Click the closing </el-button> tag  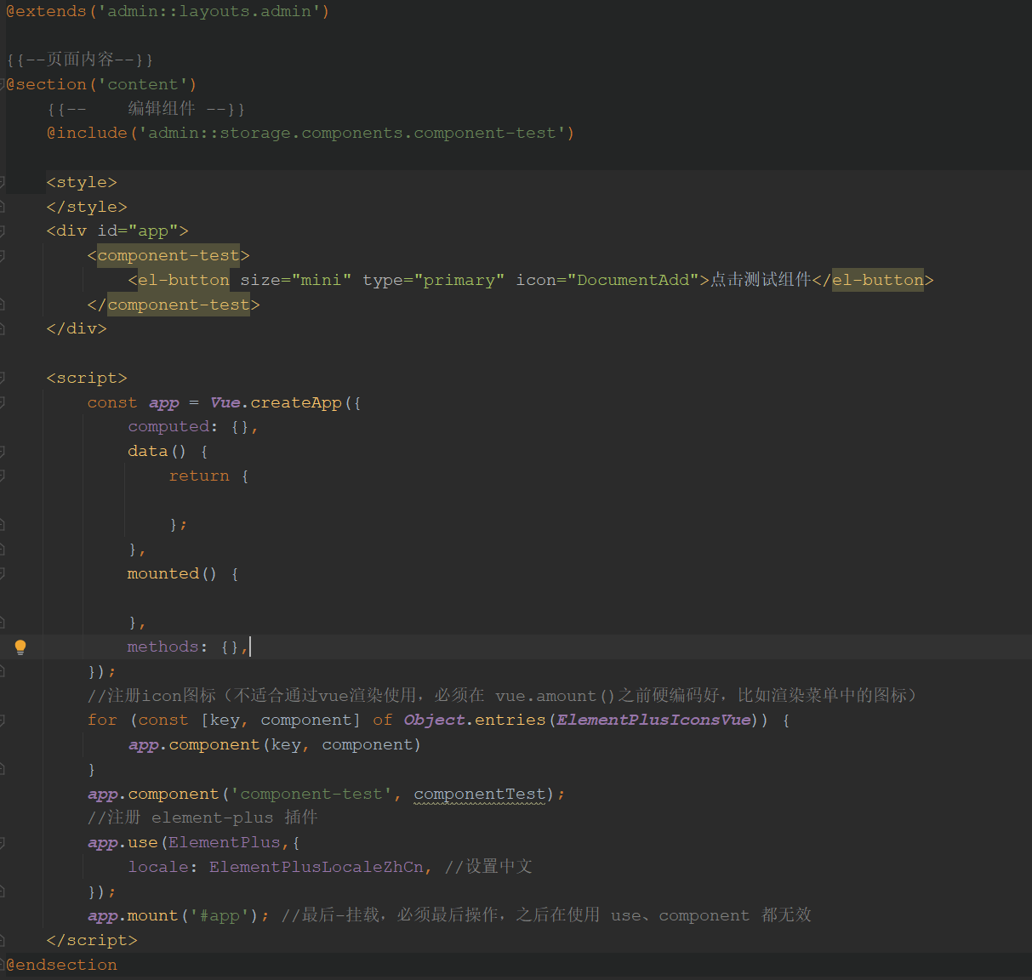click(873, 281)
